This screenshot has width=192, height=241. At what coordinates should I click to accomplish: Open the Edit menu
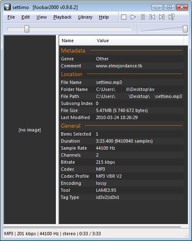click(26, 17)
